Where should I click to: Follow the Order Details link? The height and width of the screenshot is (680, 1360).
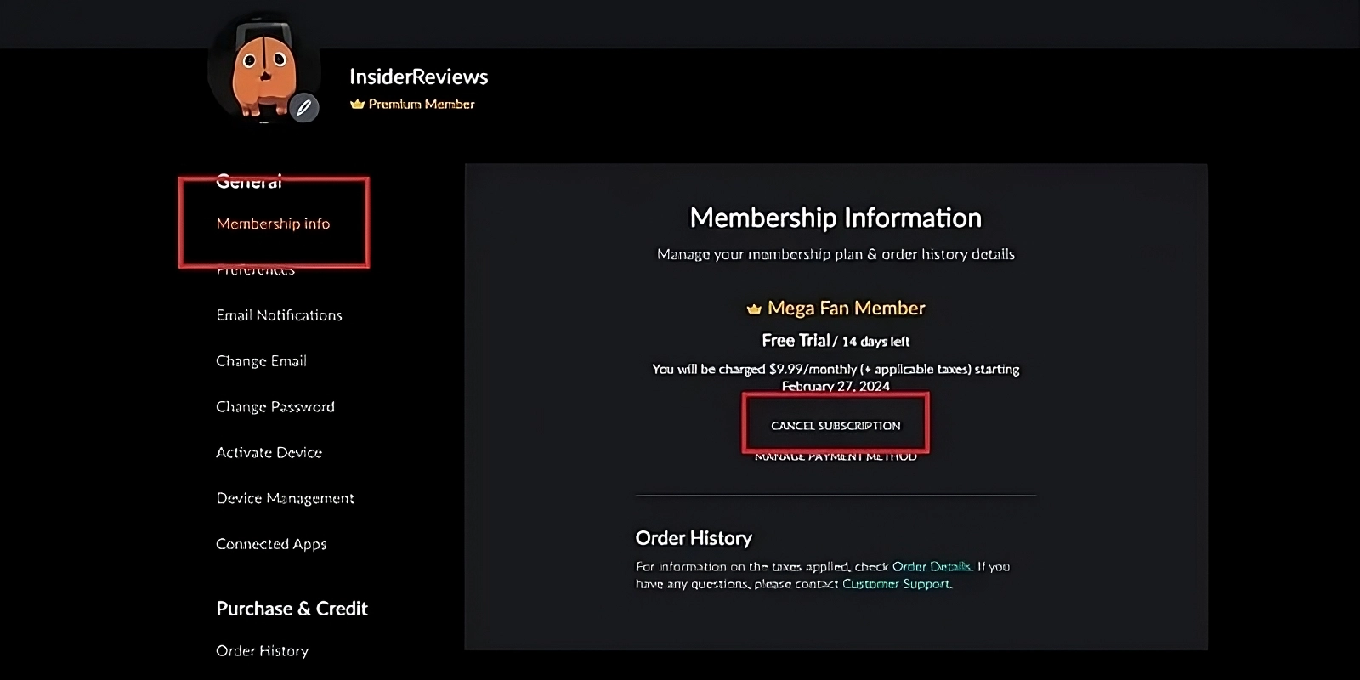coord(932,566)
